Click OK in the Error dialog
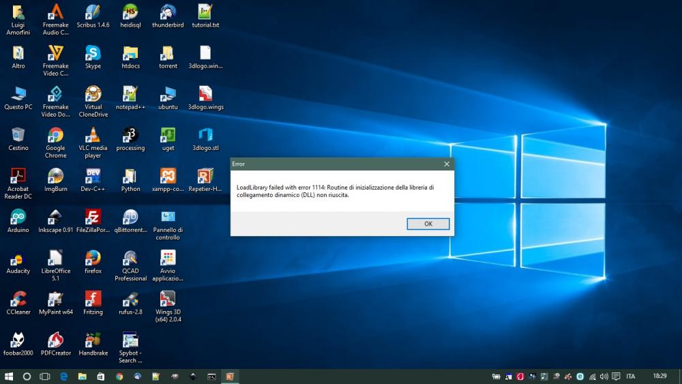Viewport: 682px width, 384px height. tap(428, 224)
